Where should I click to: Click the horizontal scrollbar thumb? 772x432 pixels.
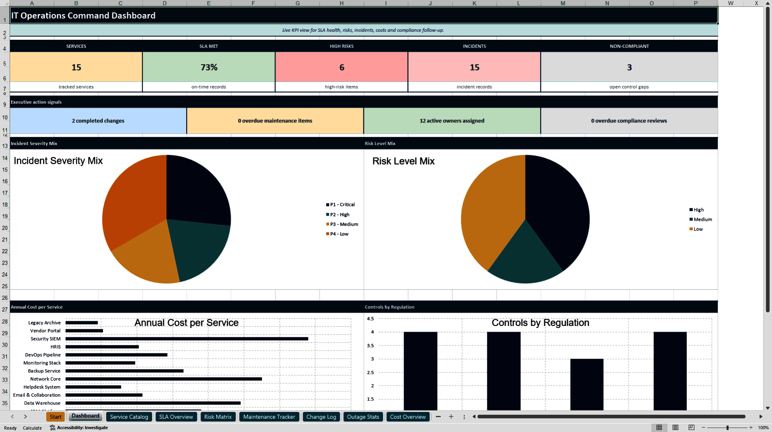pyautogui.click(x=611, y=417)
